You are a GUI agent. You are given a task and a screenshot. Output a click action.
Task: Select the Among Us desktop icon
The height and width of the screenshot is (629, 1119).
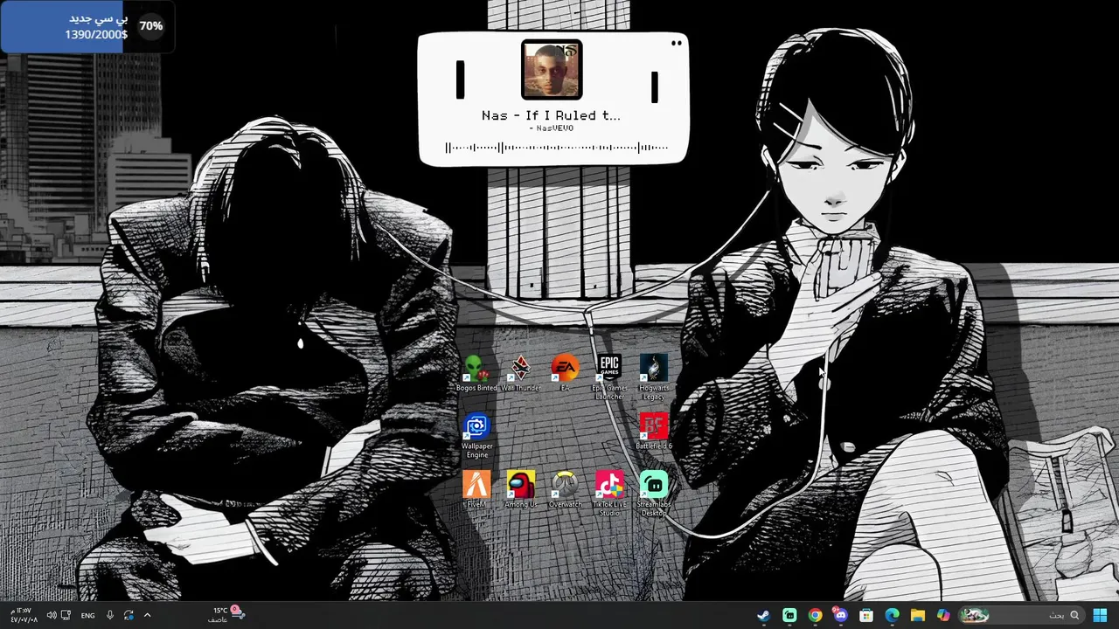point(521,490)
